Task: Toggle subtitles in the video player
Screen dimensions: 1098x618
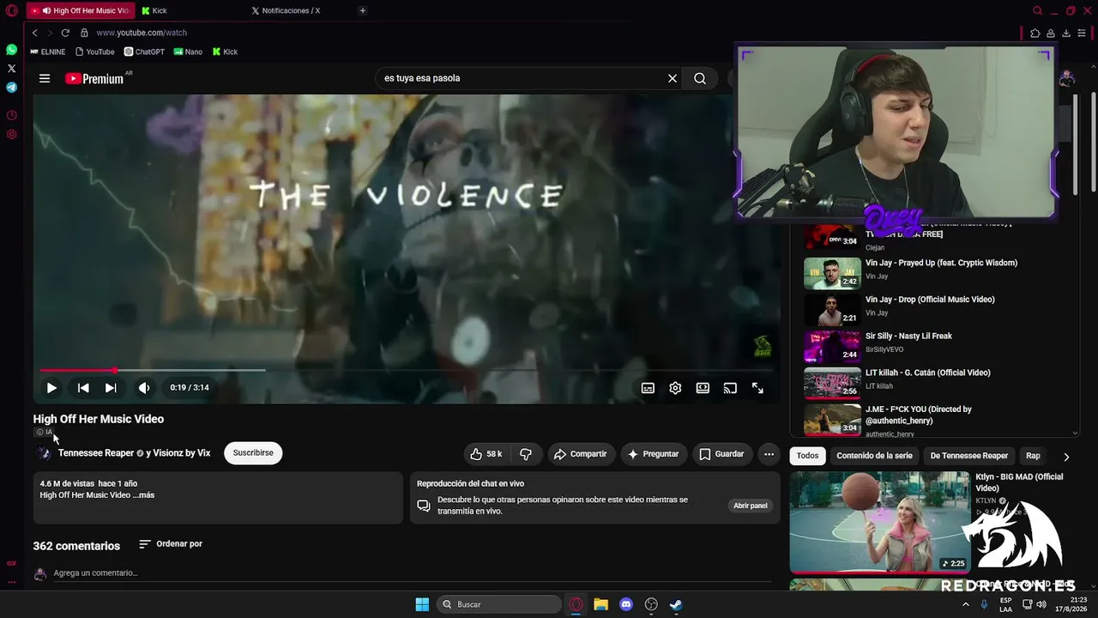Action: click(648, 388)
